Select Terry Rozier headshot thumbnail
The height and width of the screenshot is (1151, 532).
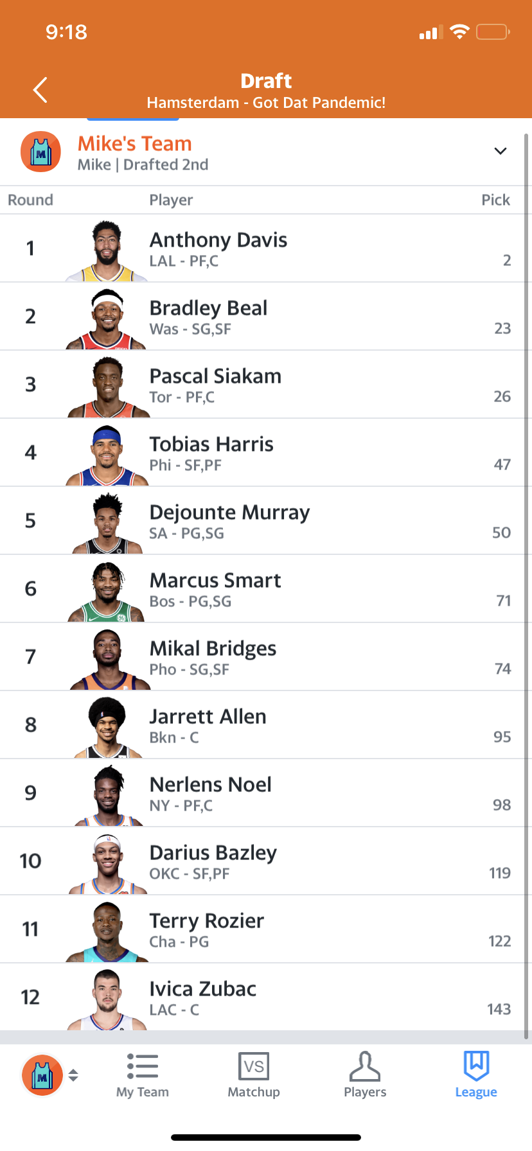tap(107, 931)
